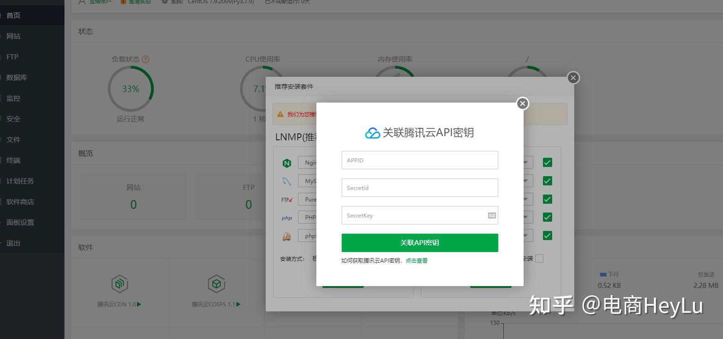This screenshot has width=723, height=339.
Task: Click the 运行正常 status text
Action: click(x=130, y=119)
